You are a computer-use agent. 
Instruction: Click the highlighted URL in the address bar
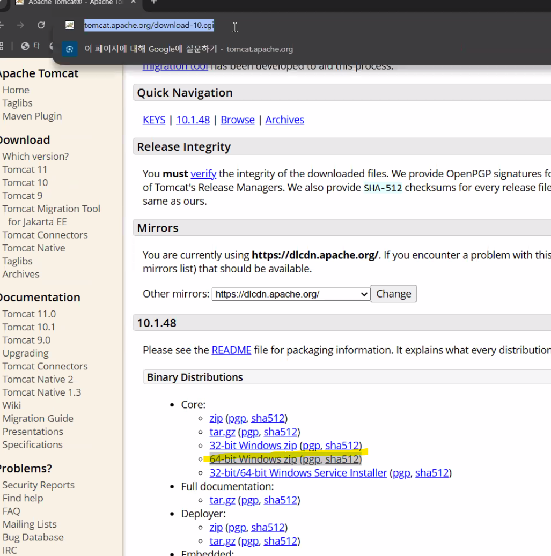149,25
